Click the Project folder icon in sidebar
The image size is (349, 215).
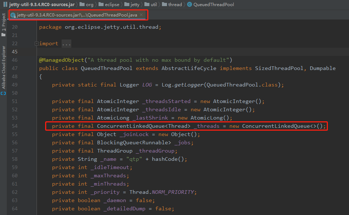coord(3,35)
